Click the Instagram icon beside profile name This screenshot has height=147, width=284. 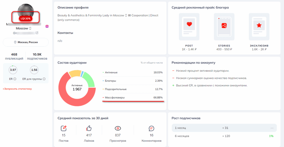47,26
